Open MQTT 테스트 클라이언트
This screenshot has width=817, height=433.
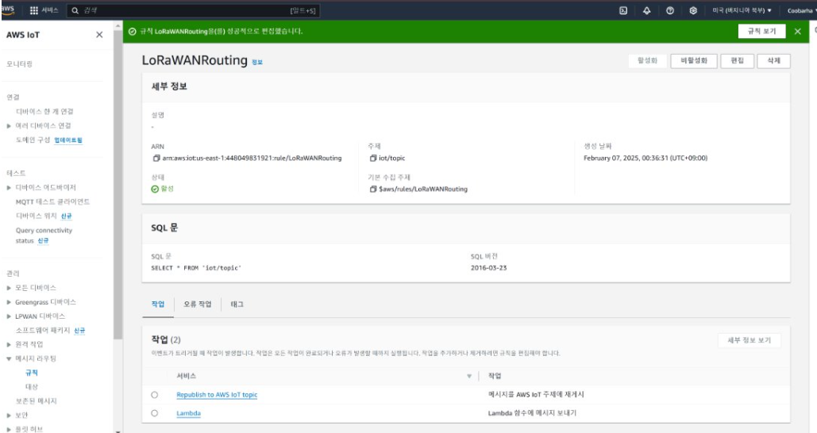(52, 202)
